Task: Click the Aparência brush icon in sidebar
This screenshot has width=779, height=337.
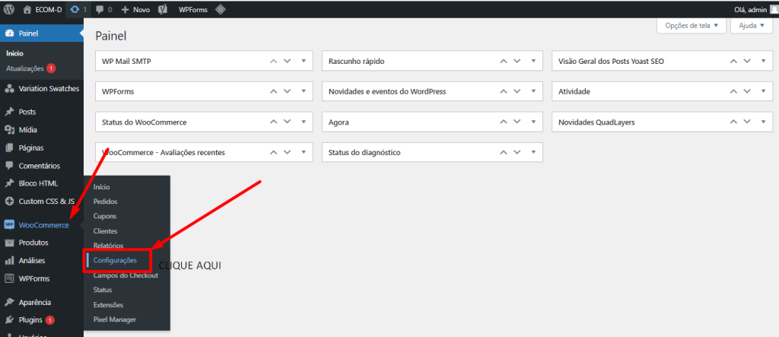Action: click(9, 302)
